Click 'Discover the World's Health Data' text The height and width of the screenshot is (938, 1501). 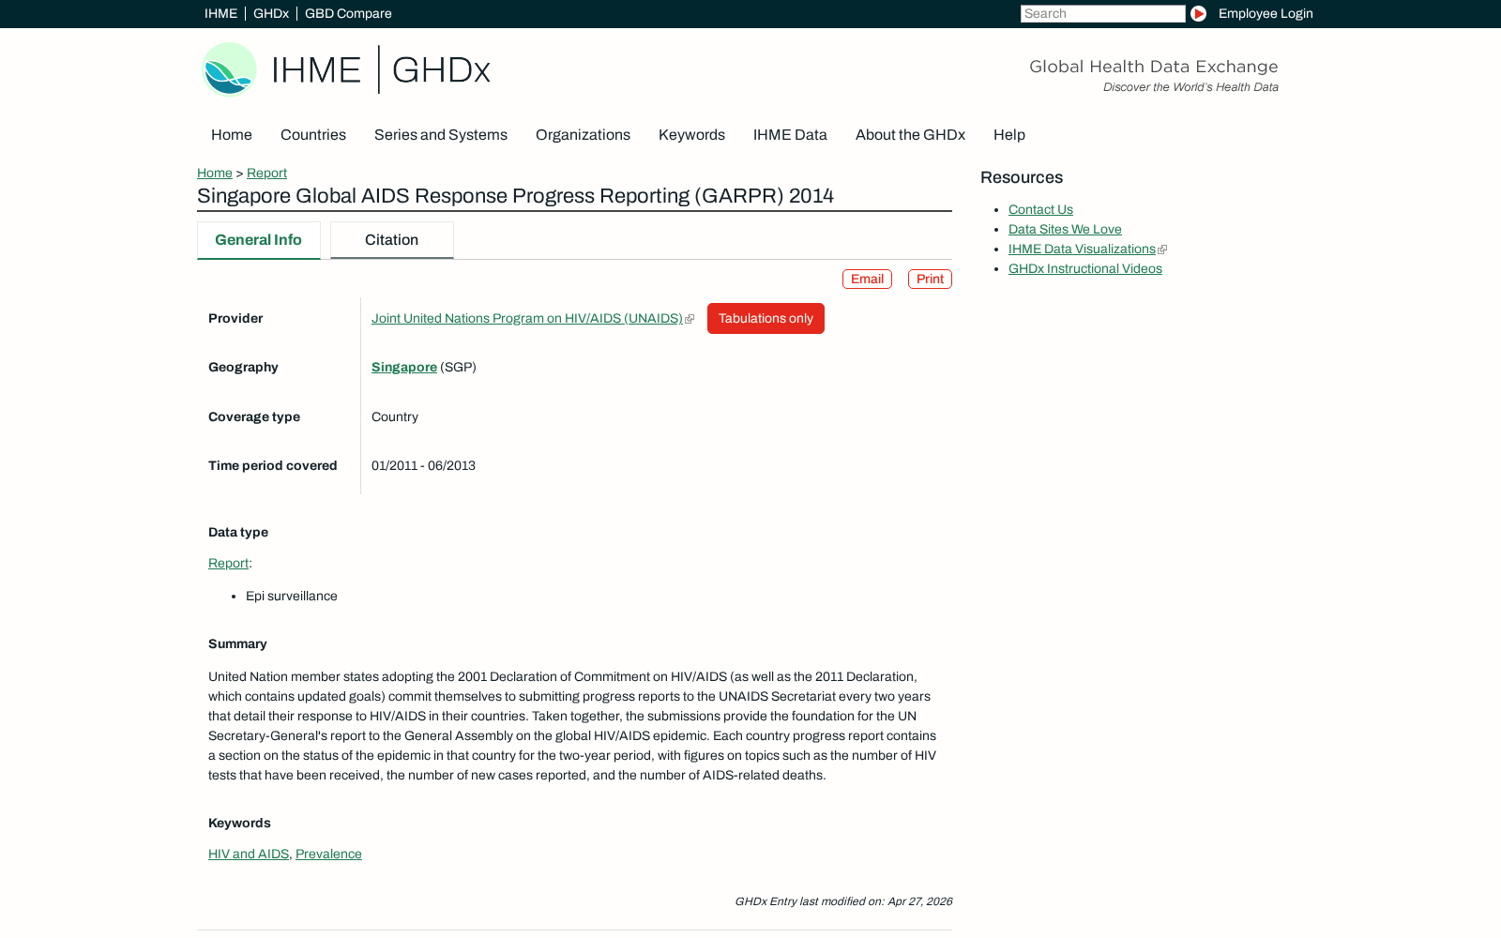click(1190, 87)
